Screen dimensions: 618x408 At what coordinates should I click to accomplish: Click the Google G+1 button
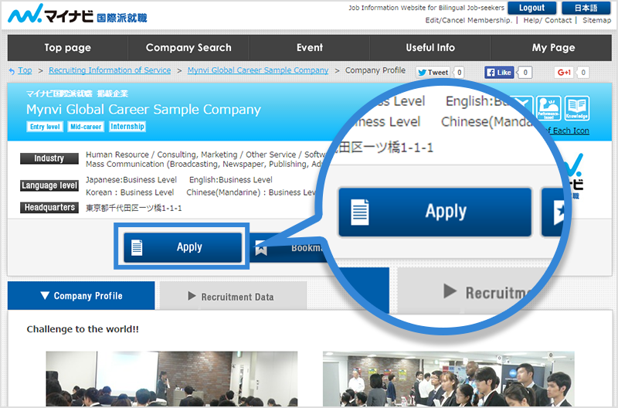[x=564, y=72]
